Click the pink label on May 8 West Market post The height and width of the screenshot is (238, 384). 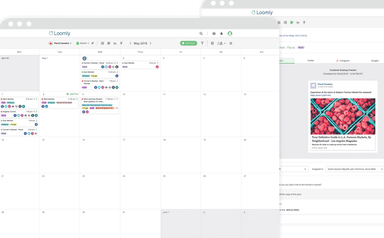click(64, 103)
